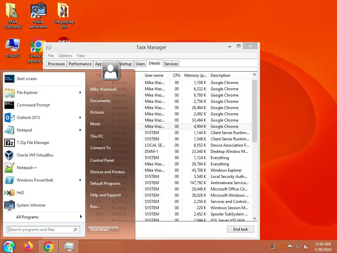Expand Windows PowerShell submenu arrow

click(80, 180)
